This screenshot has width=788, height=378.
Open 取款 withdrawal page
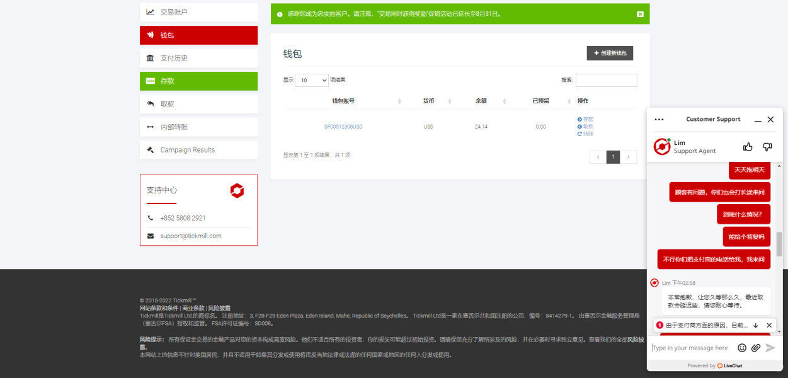[x=198, y=104]
